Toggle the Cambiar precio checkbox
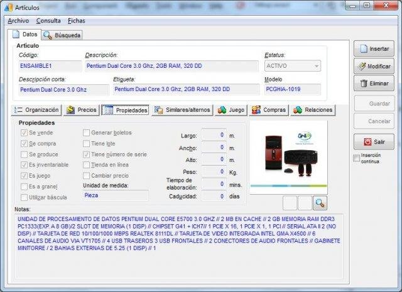This screenshot has width=402, height=292. (x=87, y=176)
